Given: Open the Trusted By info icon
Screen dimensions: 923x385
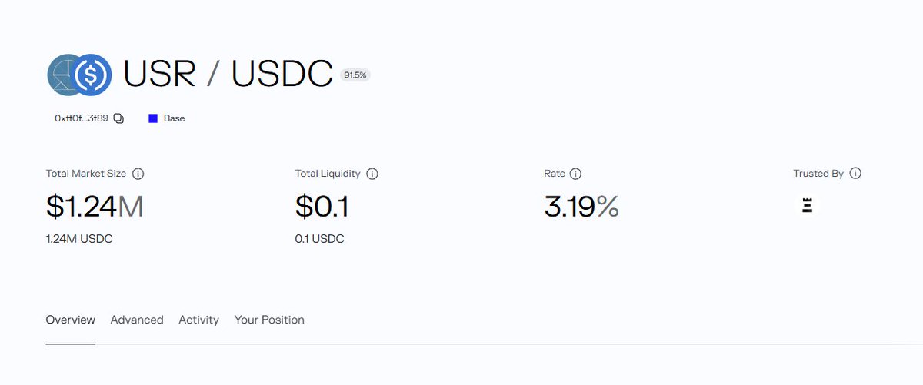Looking at the screenshot, I should tap(855, 174).
